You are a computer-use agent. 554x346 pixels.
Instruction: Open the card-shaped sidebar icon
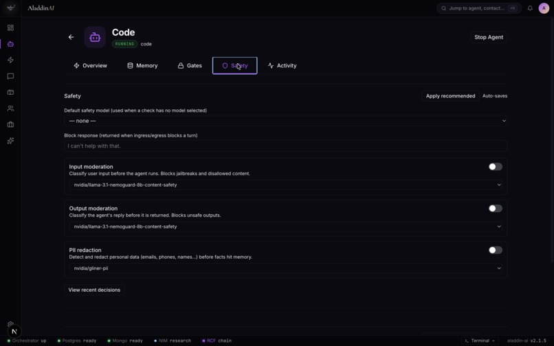[10, 92]
